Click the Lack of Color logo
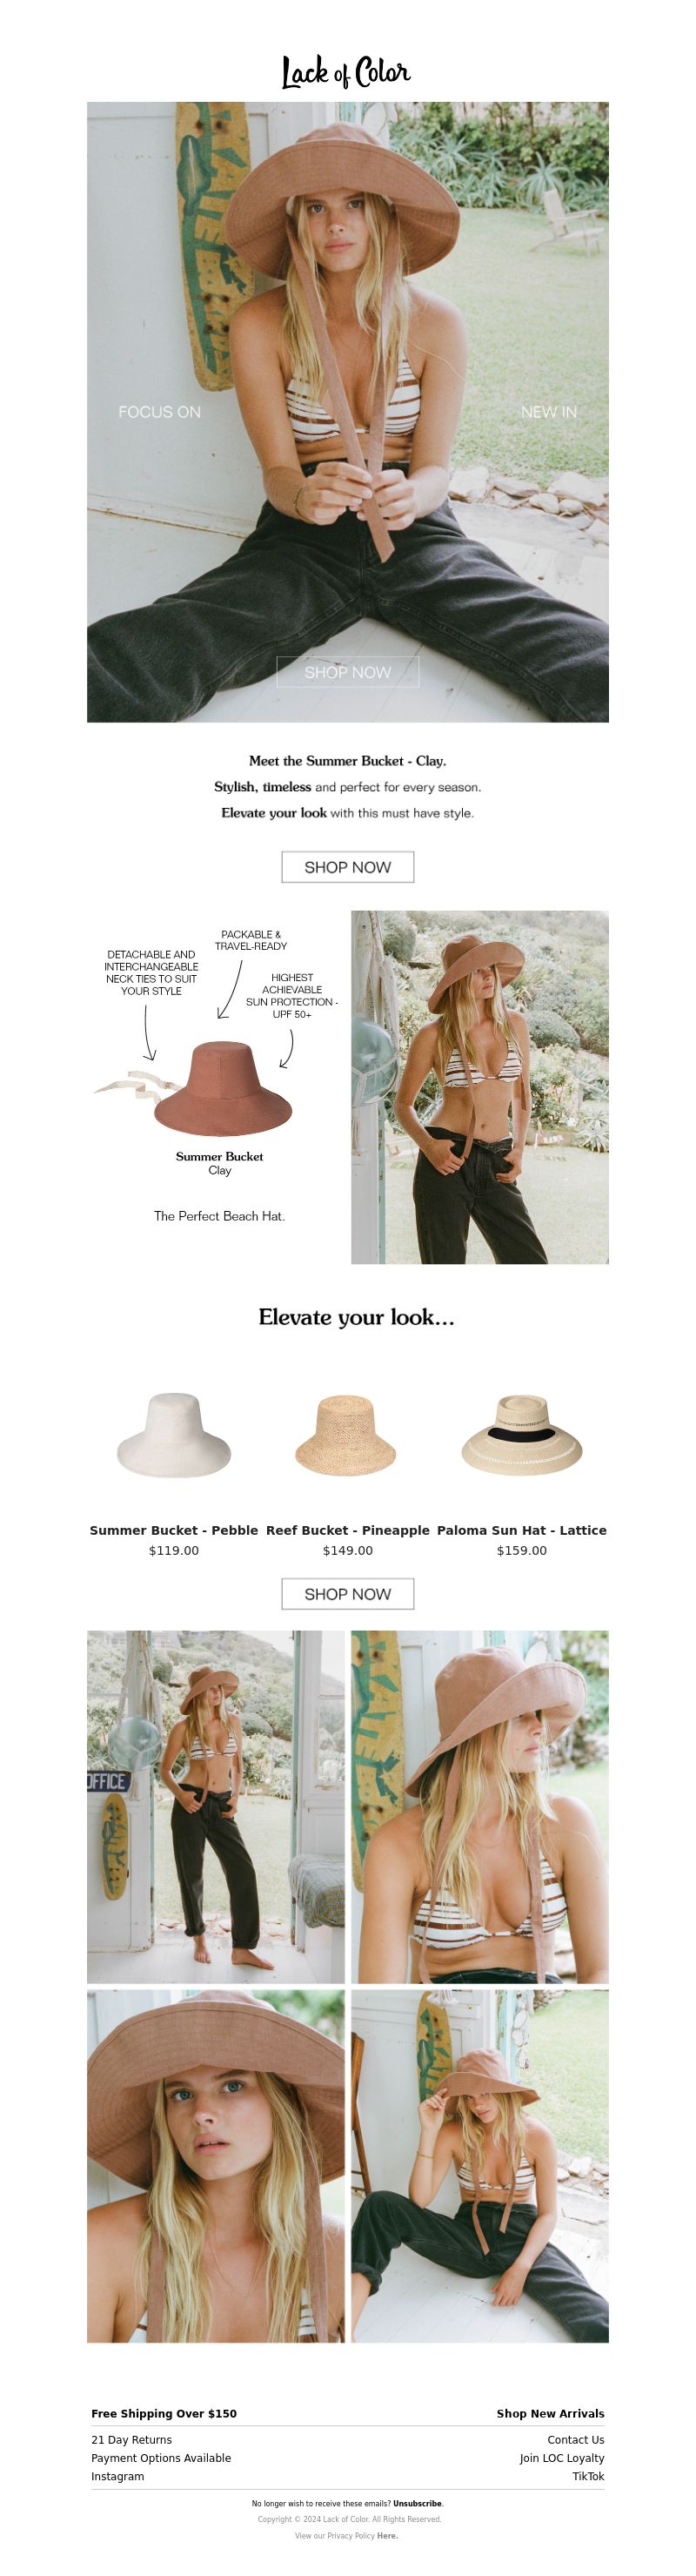 [x=346, y=72]
